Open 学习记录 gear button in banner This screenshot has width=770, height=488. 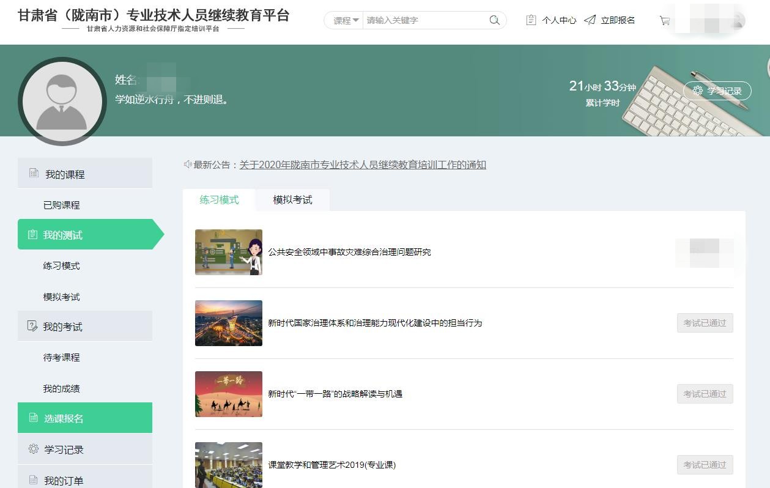coord(717,91)
